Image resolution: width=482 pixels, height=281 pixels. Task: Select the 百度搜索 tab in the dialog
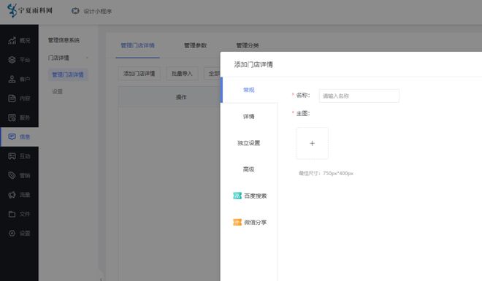[250, 196]
